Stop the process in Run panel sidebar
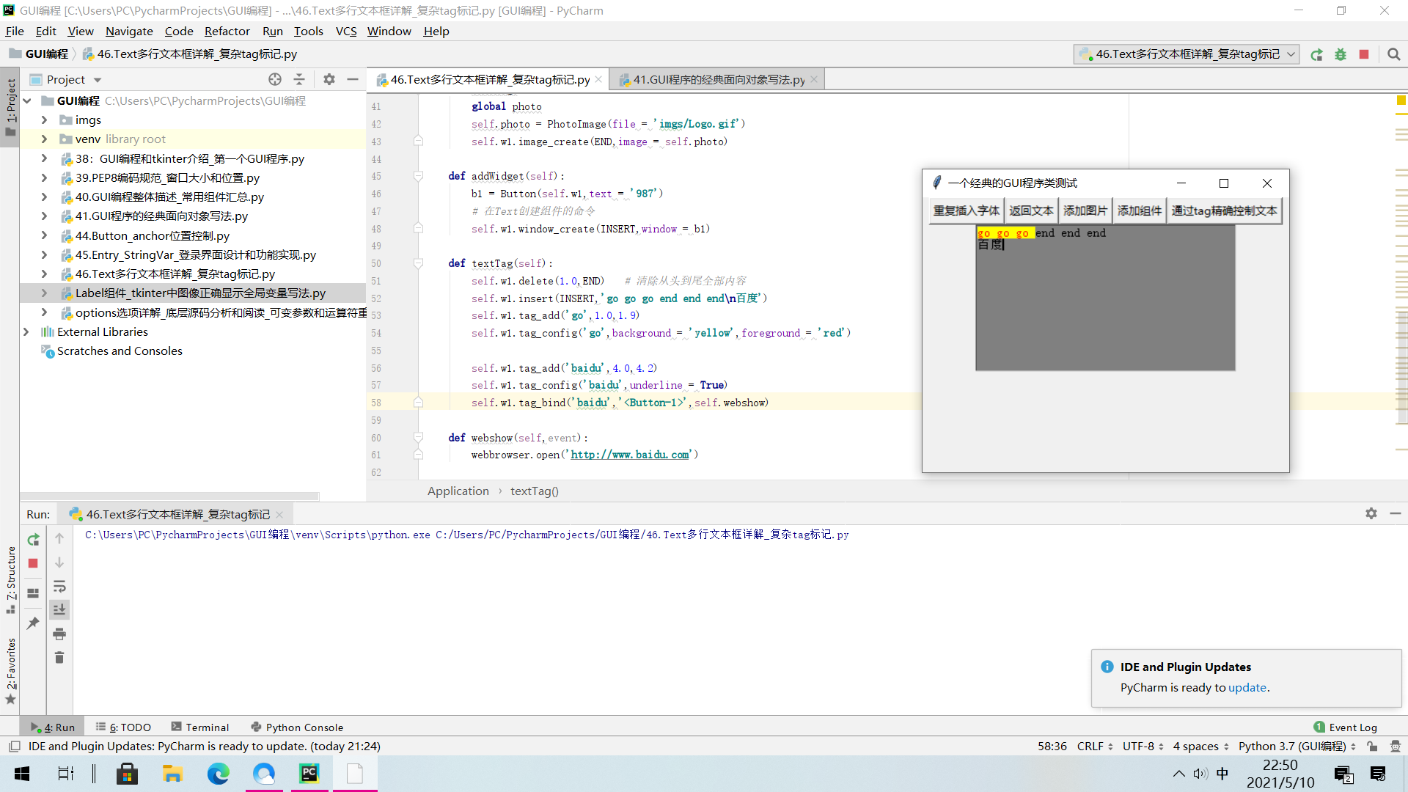1408x792 pixels. [33, 563]
